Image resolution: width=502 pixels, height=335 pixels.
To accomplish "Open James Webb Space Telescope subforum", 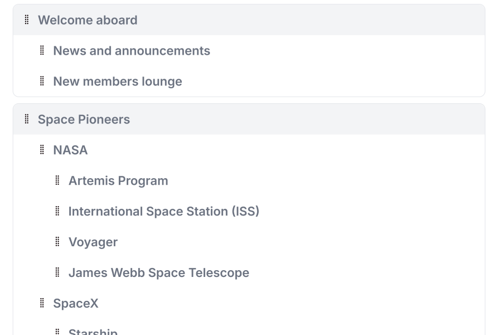I will click(x=159, y=273).
